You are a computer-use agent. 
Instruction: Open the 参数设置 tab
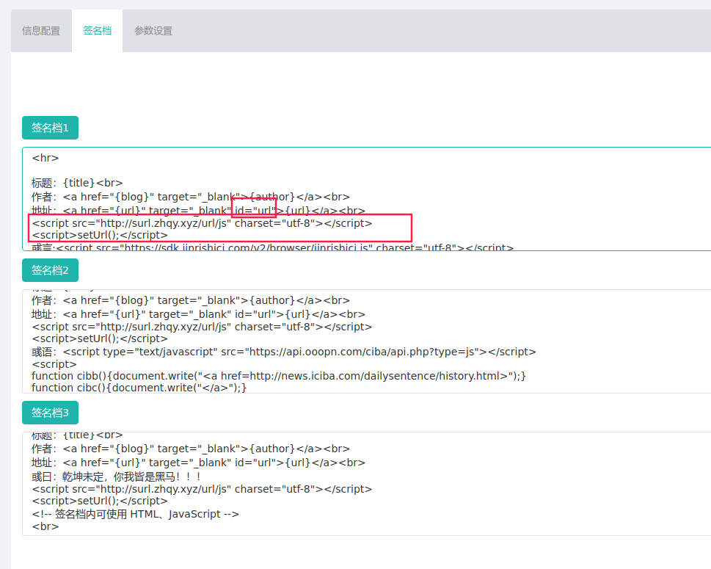[x=153, y=31]
